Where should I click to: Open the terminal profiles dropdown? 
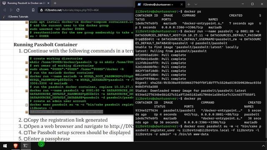196,5
